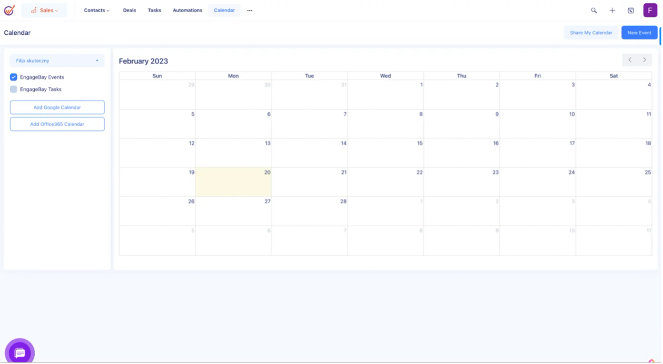Select the day 14 cell

(309, 153)
